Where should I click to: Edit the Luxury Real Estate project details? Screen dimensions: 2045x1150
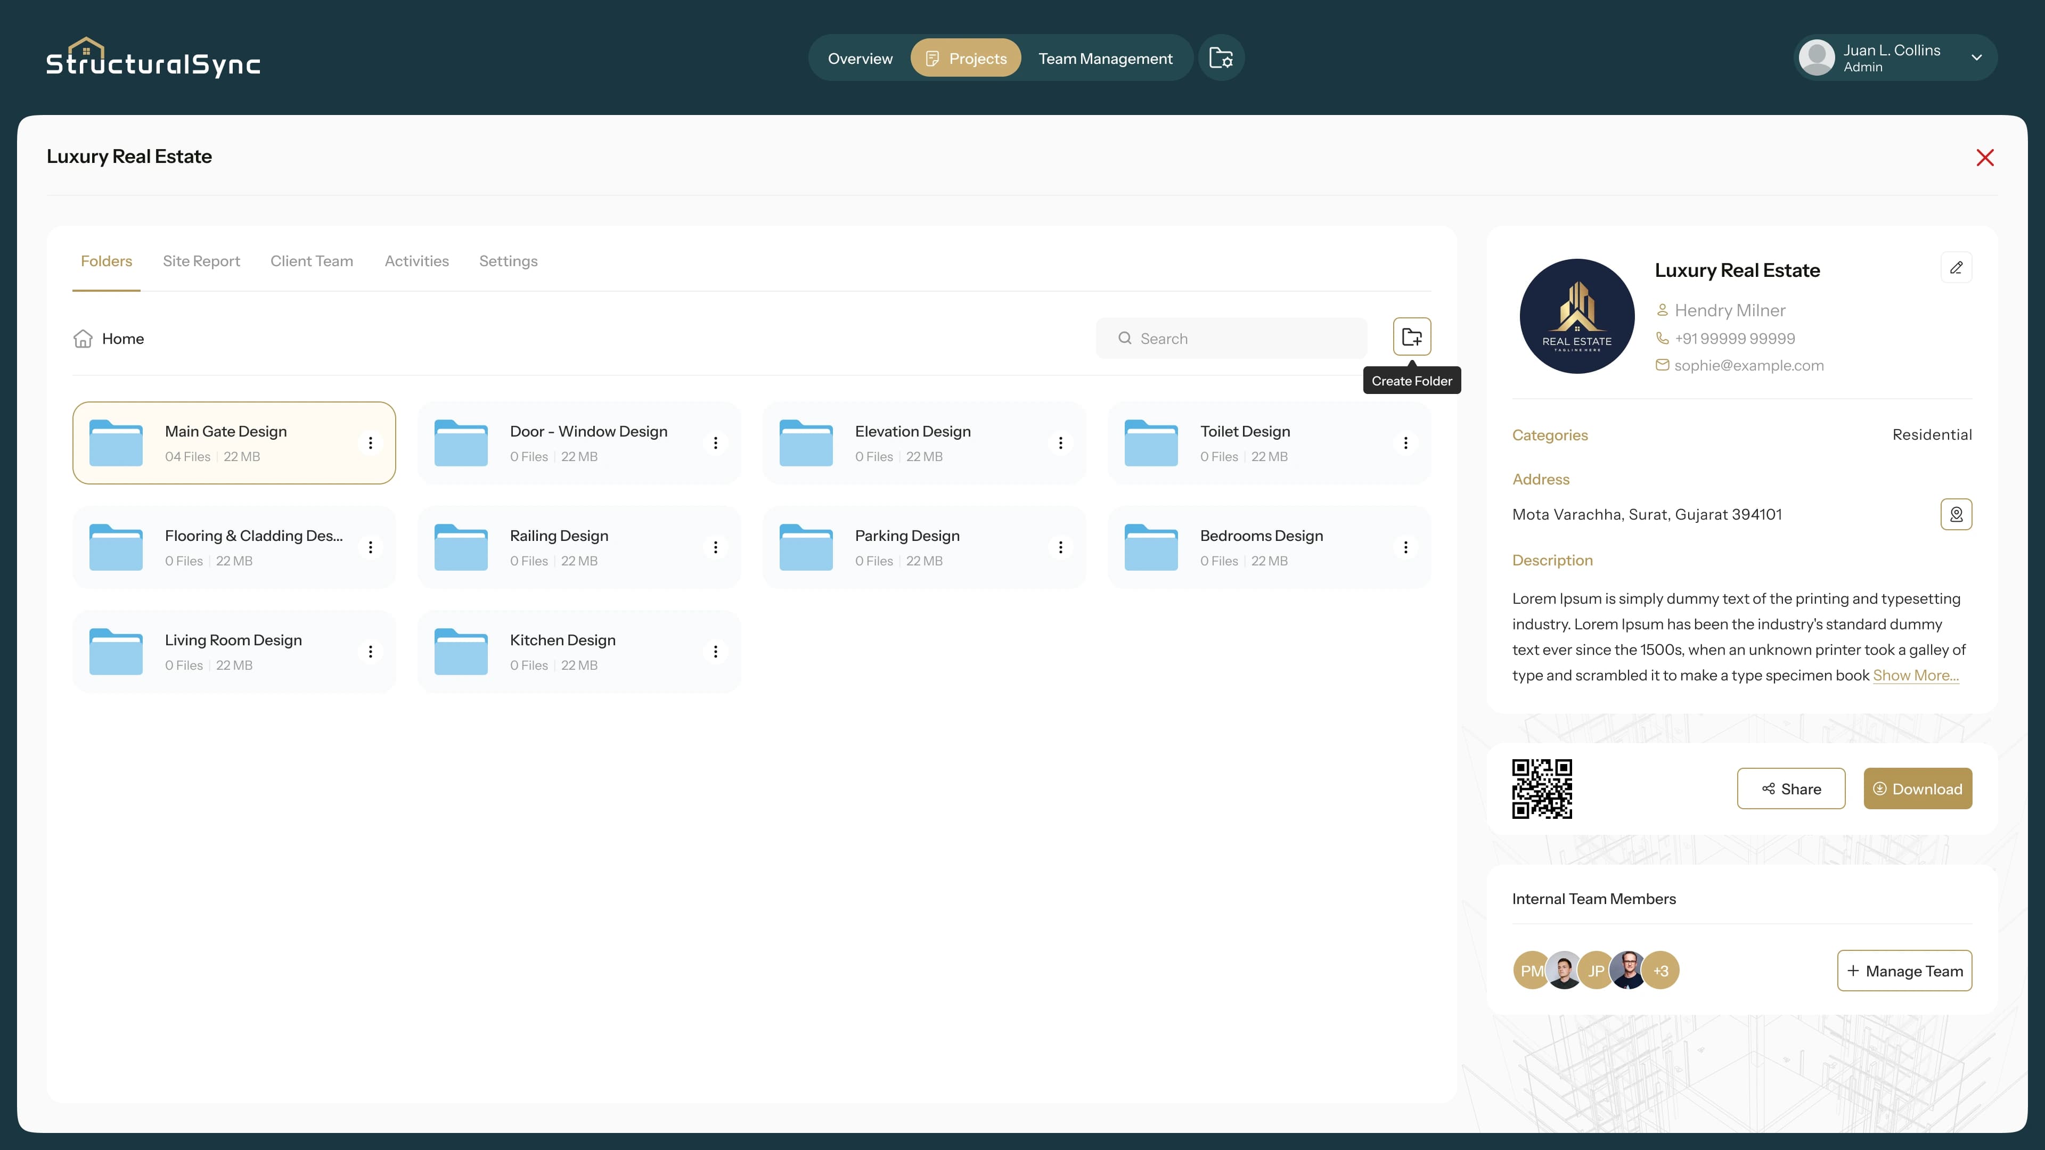coord(1956,267)
